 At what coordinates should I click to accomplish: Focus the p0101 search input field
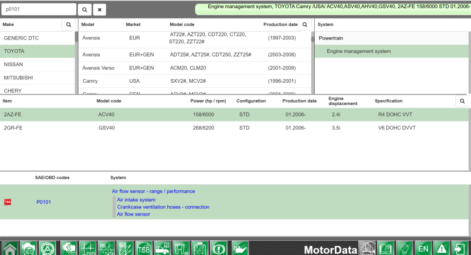(39, 9)
